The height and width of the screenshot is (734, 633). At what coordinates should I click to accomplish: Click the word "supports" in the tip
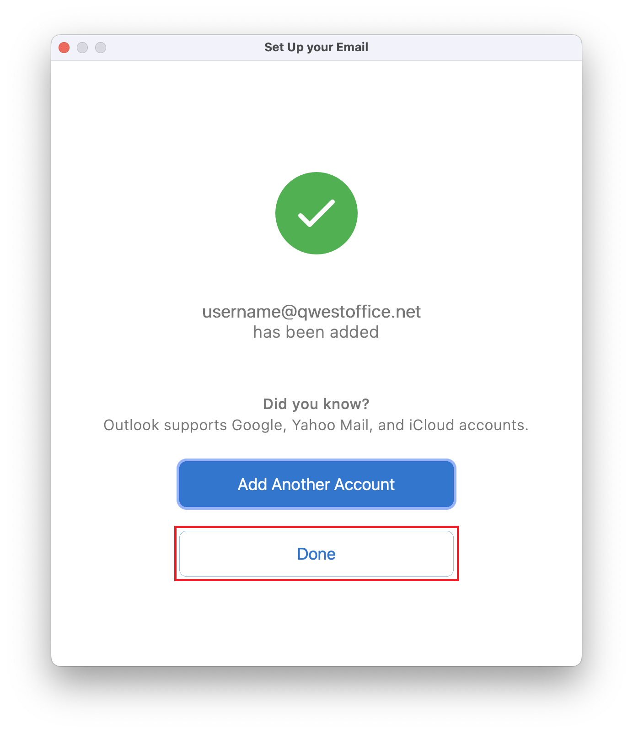[195, 425]
